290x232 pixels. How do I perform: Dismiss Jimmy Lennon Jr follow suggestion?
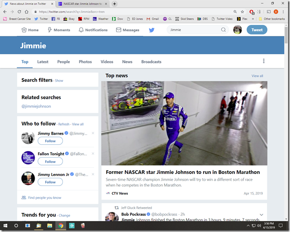(x=93, y=174)
